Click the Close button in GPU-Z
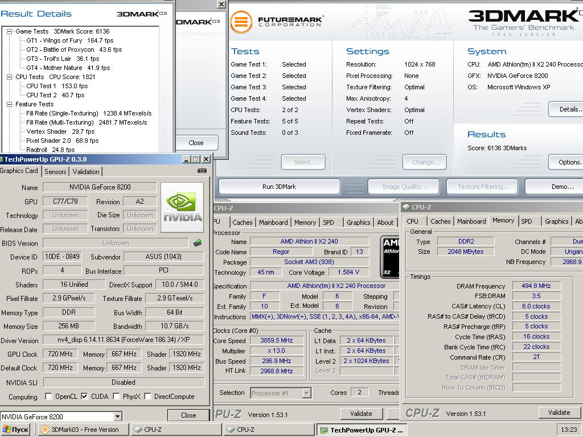Screen dimensions: 583x437 click(188, 415)
